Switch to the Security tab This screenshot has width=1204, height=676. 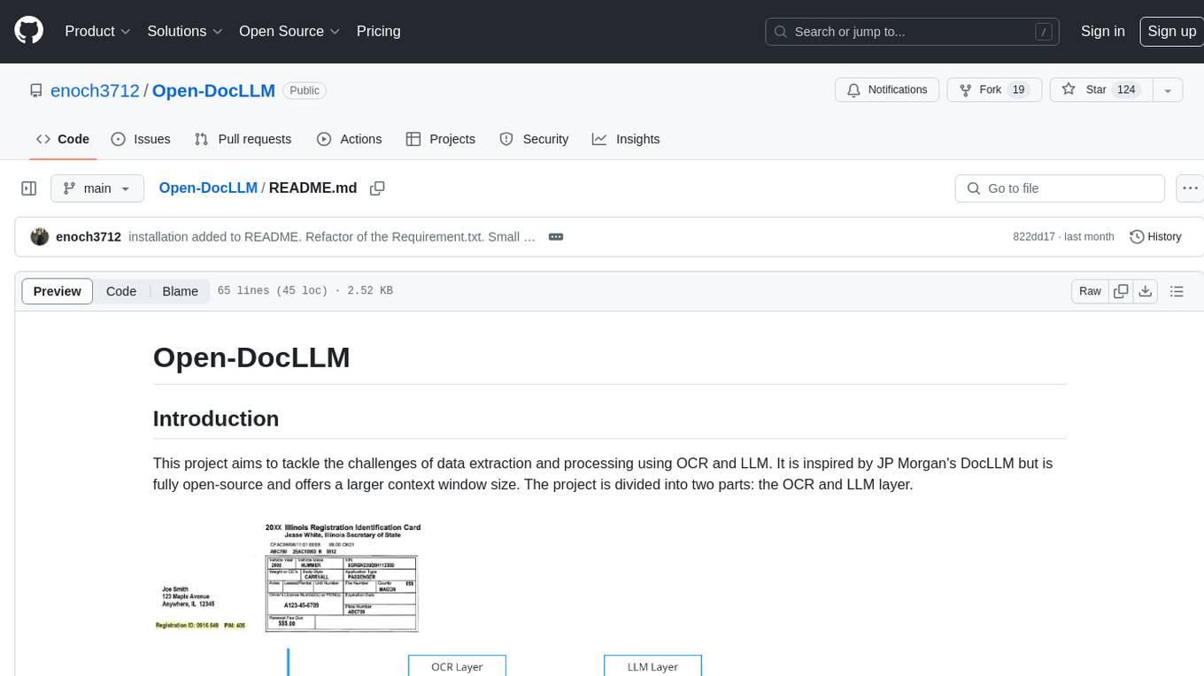pyautogui.click(x=534, y=139)
